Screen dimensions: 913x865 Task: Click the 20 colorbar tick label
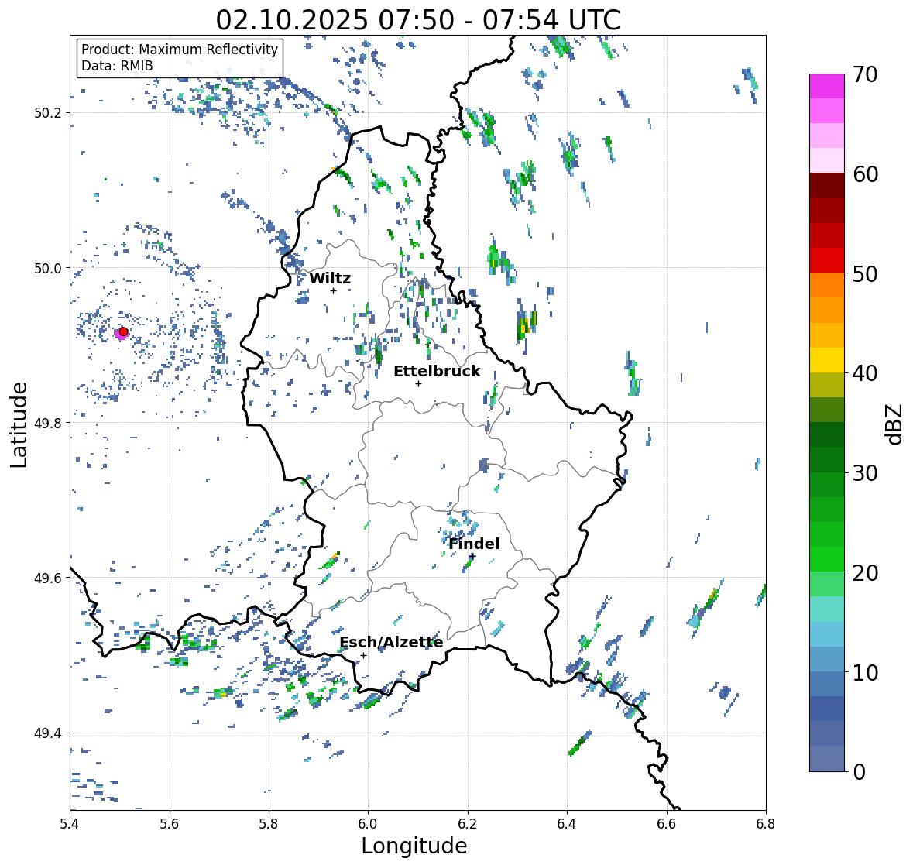coord(865,573)
